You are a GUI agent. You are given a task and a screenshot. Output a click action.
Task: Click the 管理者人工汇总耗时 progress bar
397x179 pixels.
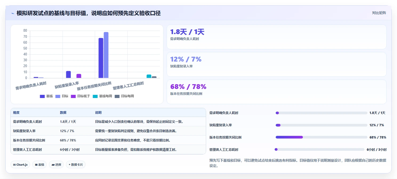319,149
